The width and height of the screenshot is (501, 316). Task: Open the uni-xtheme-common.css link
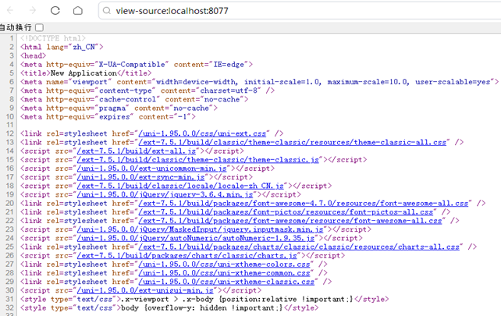click(224, 273)
